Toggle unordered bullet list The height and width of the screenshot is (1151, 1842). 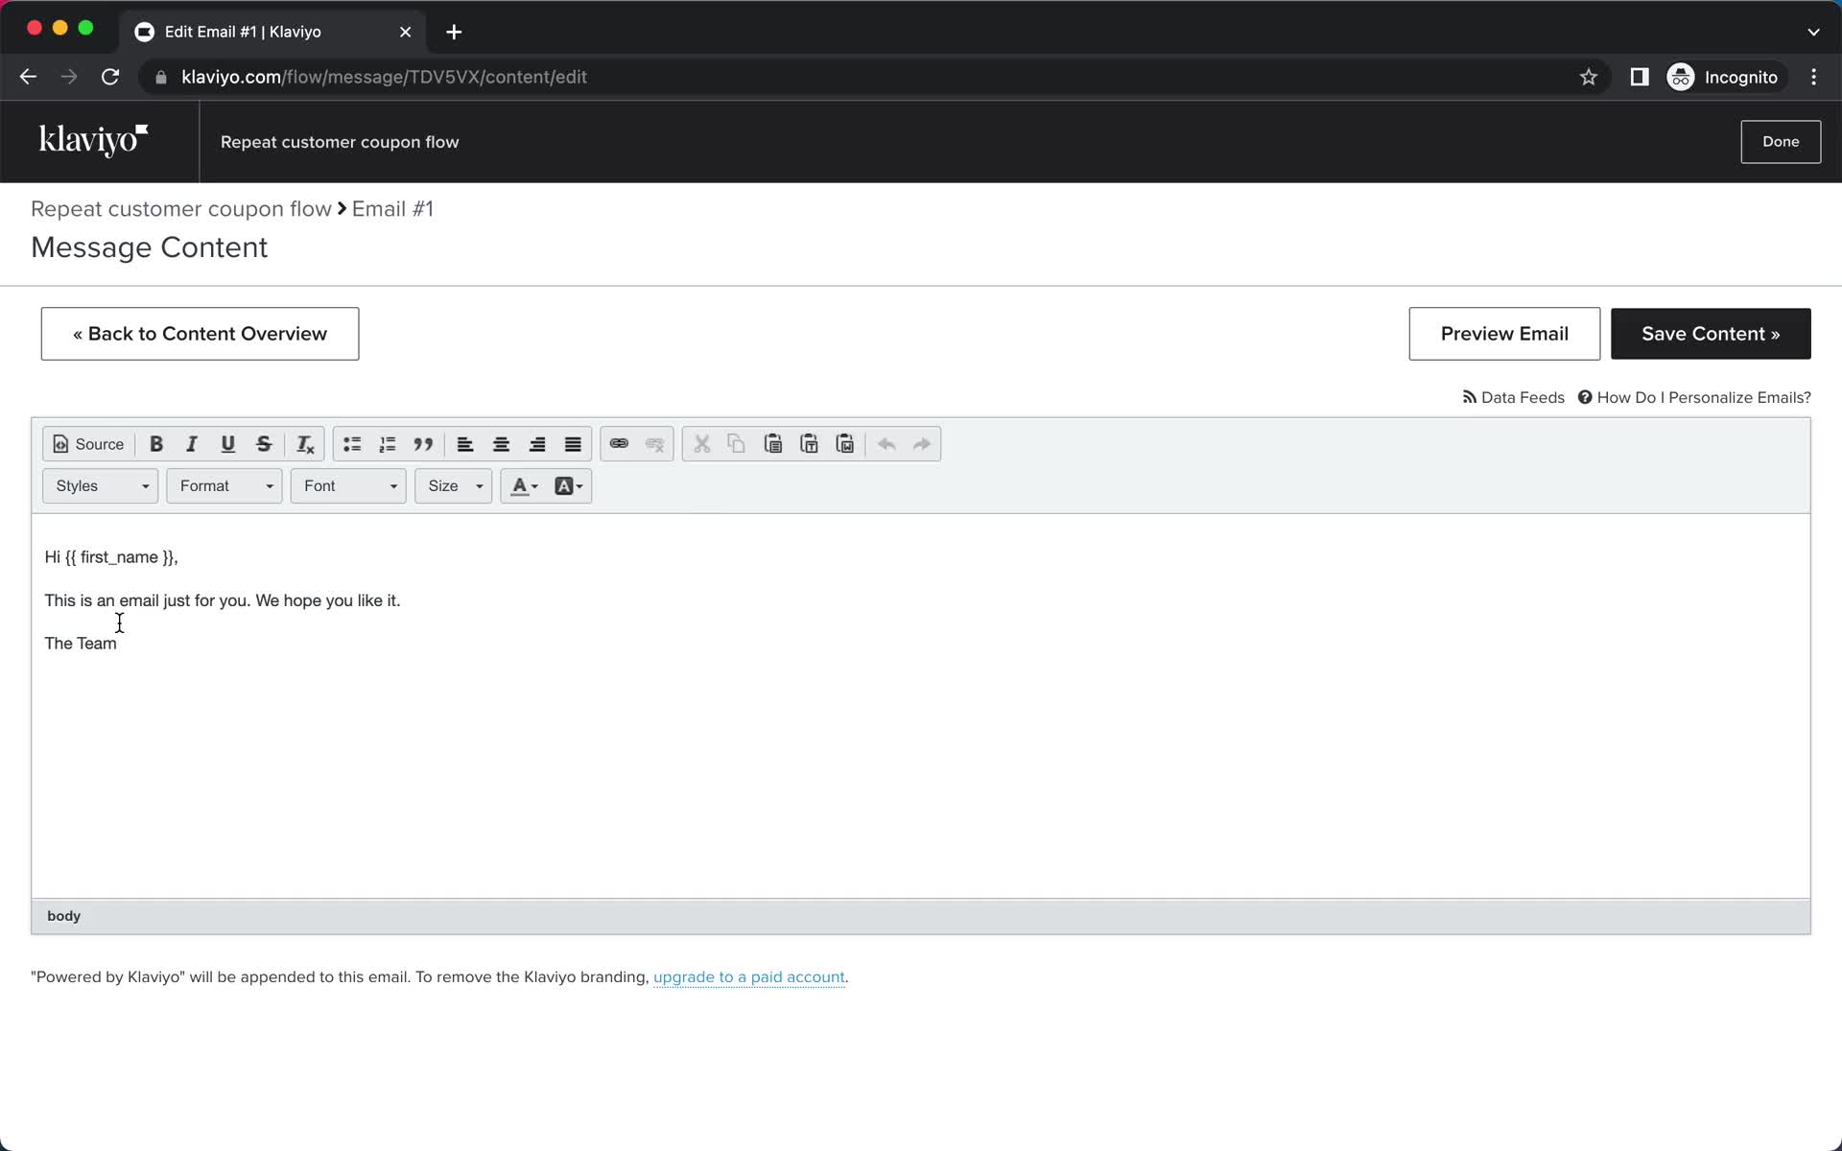[351, 443]
